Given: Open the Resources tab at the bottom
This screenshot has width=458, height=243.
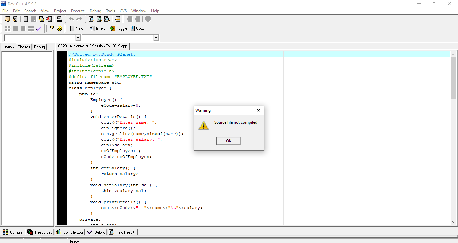Looking at the screenshot, I should [x=40, y=232].
